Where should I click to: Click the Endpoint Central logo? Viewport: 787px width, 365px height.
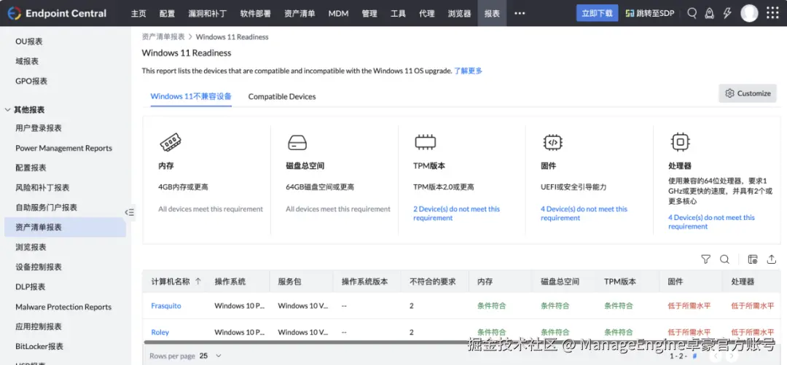click(x=58, y=13)
